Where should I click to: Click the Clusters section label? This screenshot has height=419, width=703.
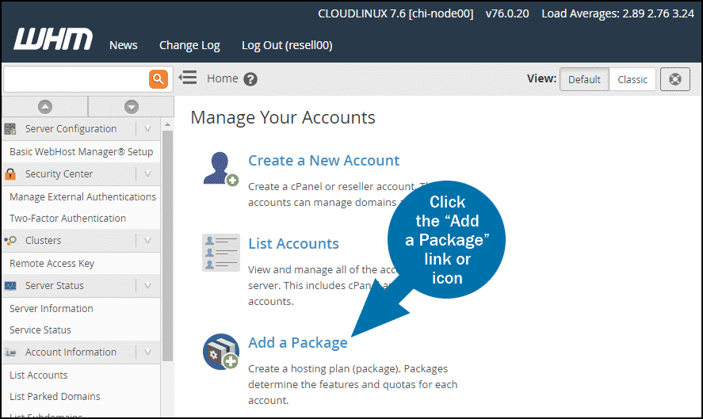[x=43, y=241]
